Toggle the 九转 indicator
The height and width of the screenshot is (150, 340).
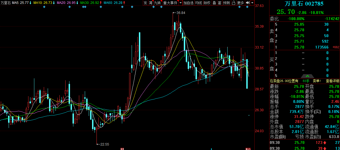coord(158,3)
